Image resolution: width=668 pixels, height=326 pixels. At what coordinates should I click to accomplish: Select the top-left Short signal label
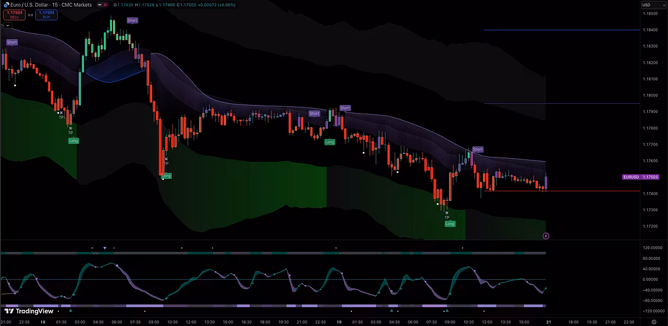point(12,42)
